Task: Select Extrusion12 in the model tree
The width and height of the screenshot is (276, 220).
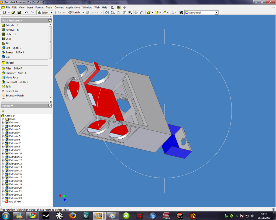Action: click(x=15, y=160)
